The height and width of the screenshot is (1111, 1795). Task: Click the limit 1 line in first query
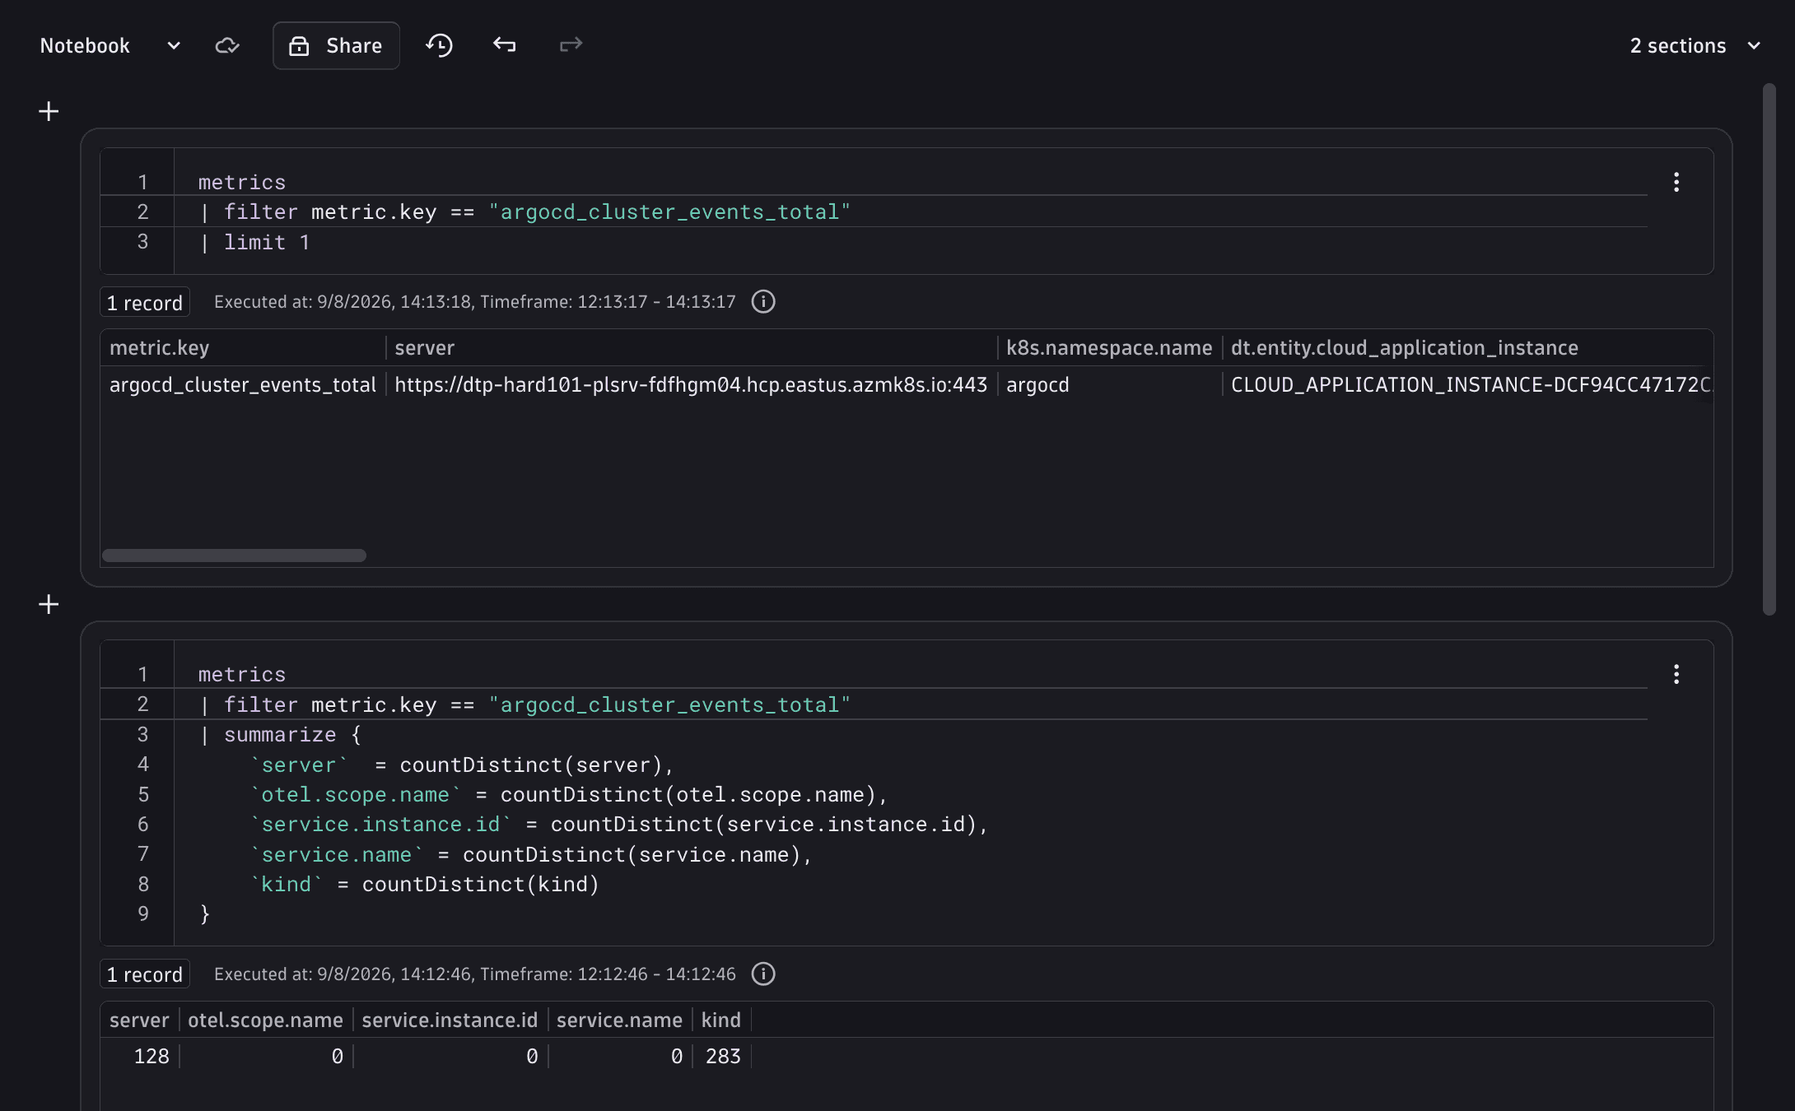pos(267,243)
